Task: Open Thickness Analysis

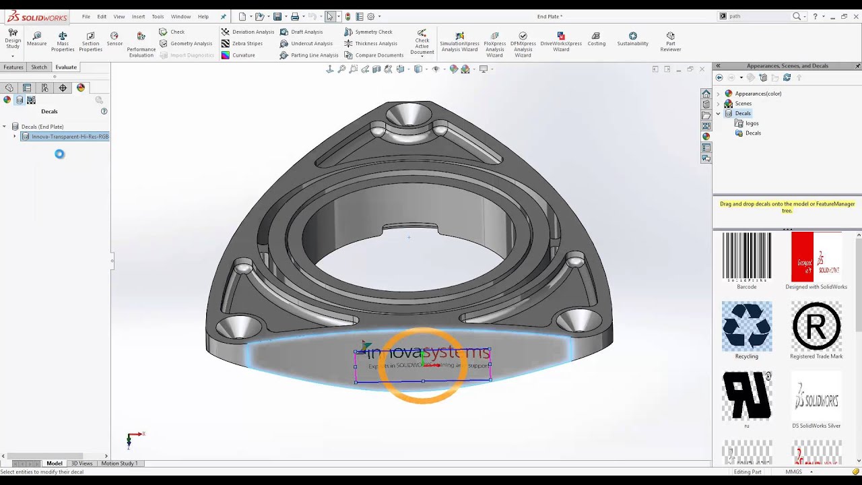Action: (x=370, y=43)
